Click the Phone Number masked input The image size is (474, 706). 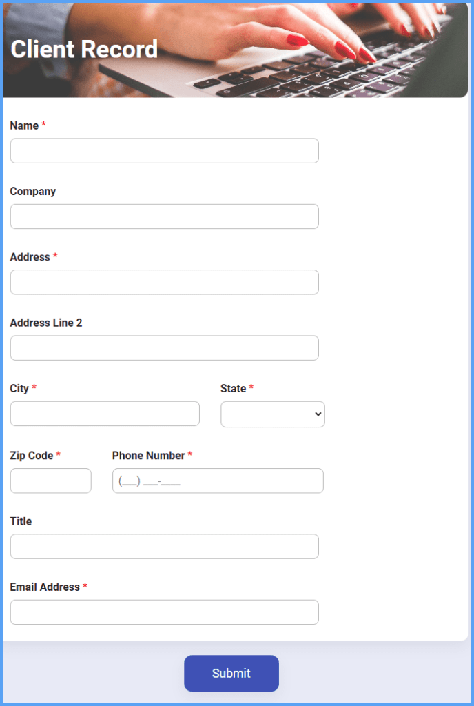click(218, 481)
